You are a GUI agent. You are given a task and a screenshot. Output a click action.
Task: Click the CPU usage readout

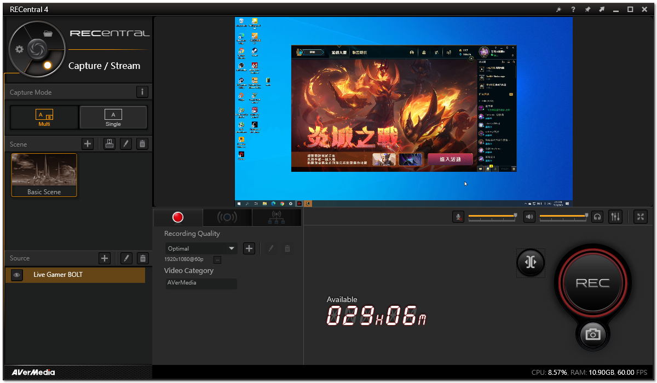549,373
